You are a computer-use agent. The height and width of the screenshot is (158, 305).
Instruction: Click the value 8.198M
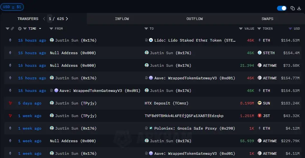pyautogui.click(x=247, y=103)
